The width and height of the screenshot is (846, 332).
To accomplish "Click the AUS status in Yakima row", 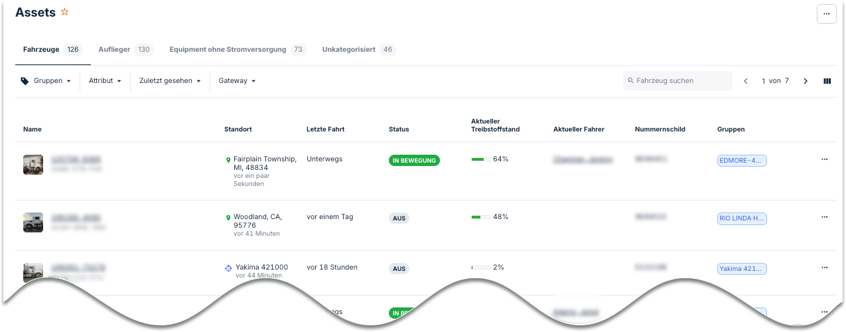I will point(399,269).
